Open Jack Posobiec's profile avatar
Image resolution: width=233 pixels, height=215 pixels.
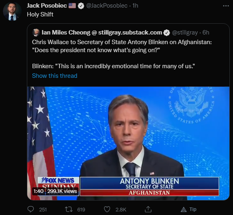(12, 12)
